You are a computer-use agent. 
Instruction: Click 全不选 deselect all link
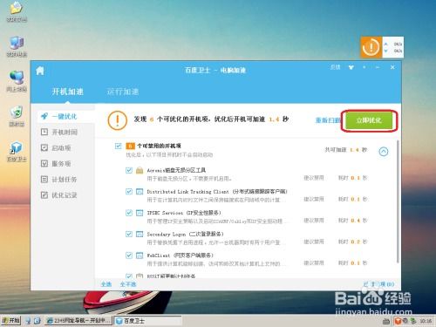point(128,284)
